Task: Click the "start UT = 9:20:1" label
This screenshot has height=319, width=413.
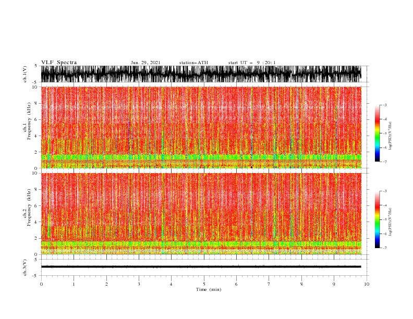Action: [x=252, y=63]
